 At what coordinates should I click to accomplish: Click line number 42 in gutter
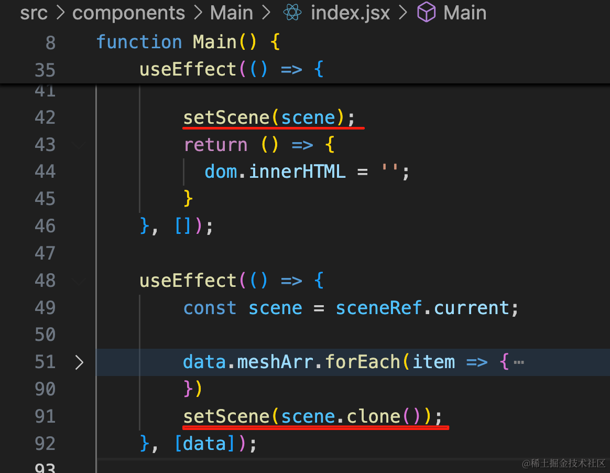point(45,117)
